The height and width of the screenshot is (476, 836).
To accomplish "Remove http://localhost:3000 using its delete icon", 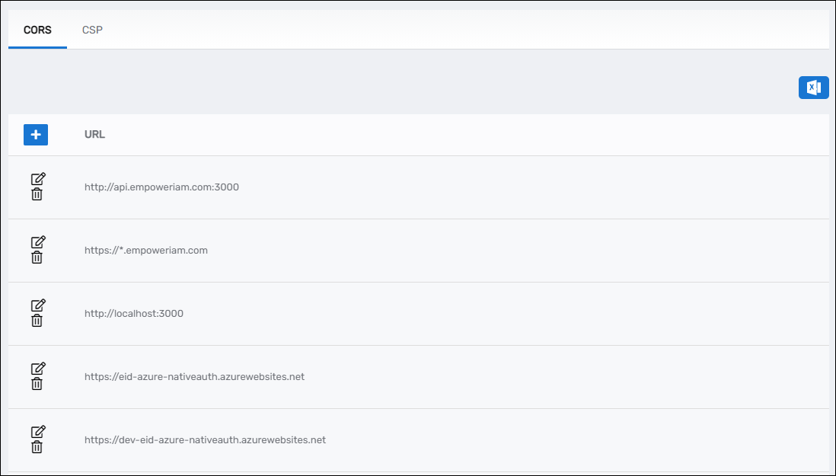I will [37, 321].
